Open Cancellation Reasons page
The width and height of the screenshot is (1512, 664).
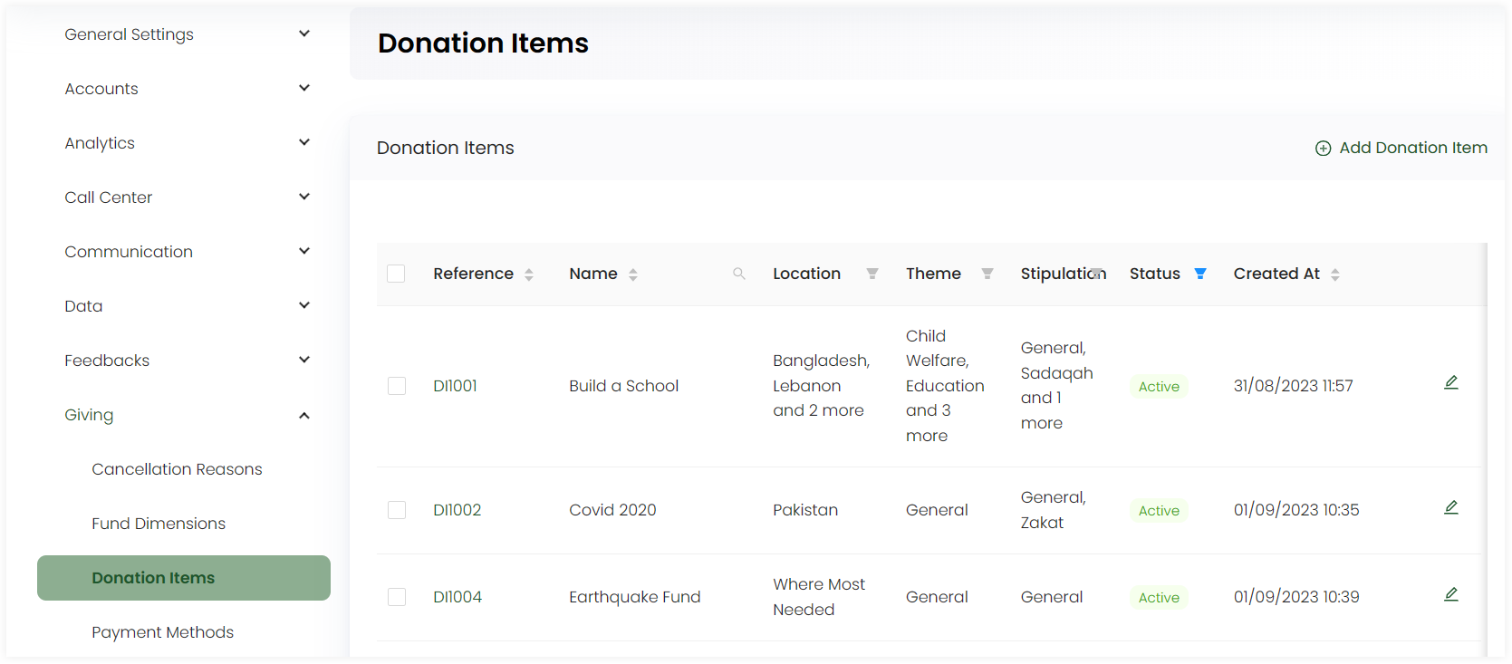click(x=177, y=469)
